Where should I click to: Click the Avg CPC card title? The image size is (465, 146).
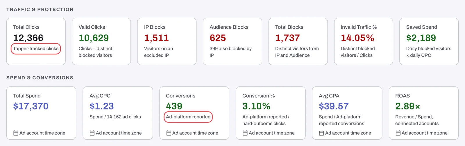(100, 96)
